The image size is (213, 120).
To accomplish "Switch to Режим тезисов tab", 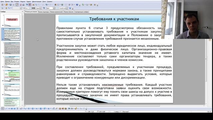I will click(x=69, y=12).
